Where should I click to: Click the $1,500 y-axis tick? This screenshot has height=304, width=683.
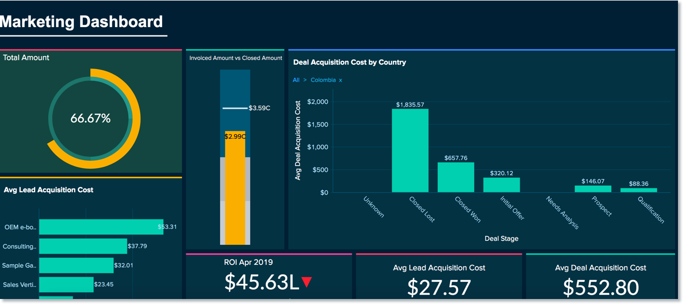coord(317,124)
